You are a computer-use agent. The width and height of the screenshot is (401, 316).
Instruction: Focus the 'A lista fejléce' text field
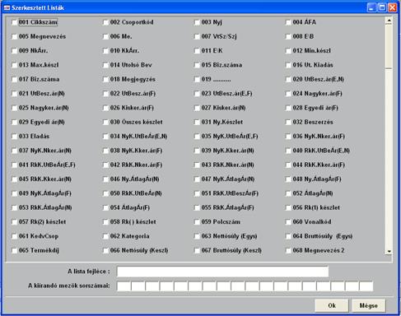click(x=222, y=272)
